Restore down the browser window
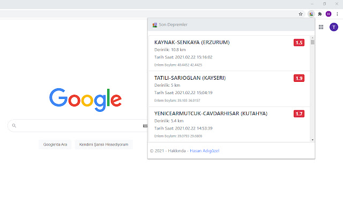Screen dimensions: 343x214 coord(324,4)
